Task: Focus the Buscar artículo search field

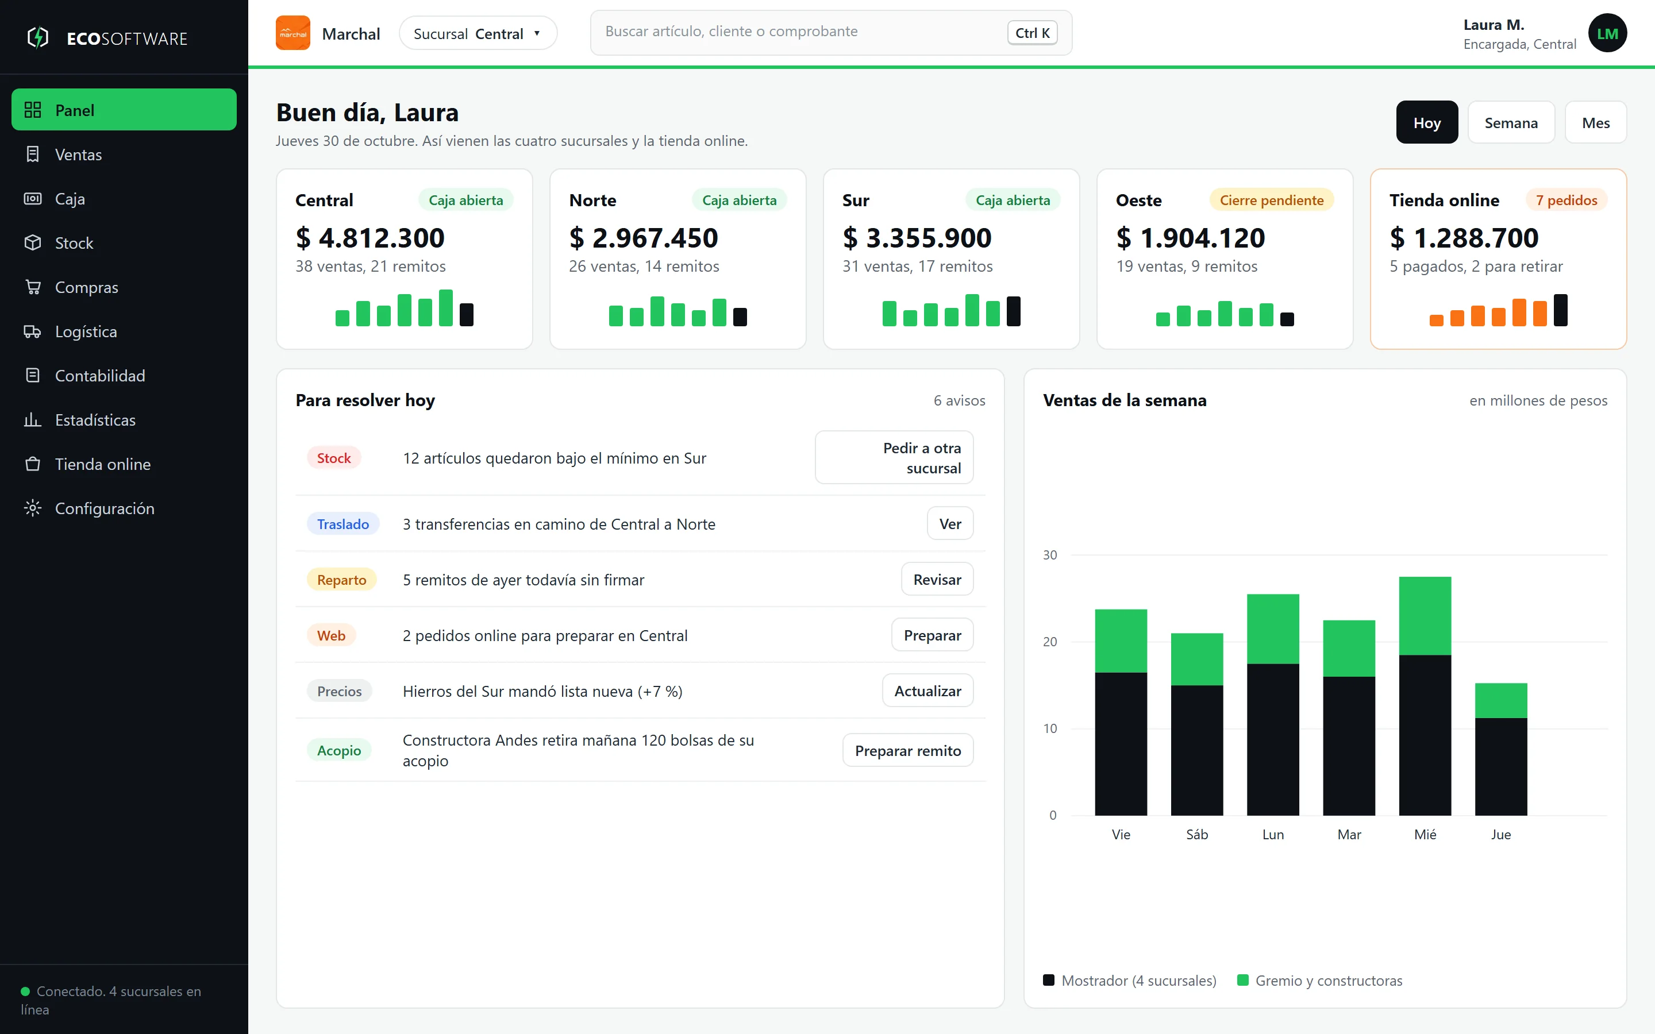Action: point(831,32)
